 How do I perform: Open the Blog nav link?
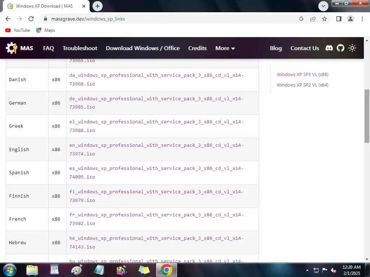pyautogui.click(x=276, y=48)
